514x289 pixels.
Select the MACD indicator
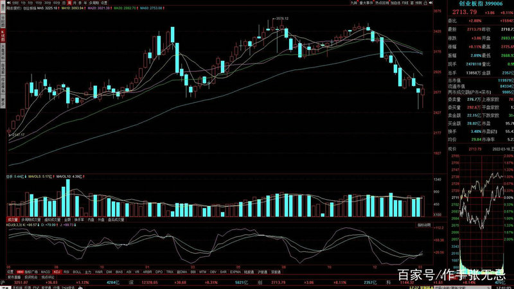45,272
